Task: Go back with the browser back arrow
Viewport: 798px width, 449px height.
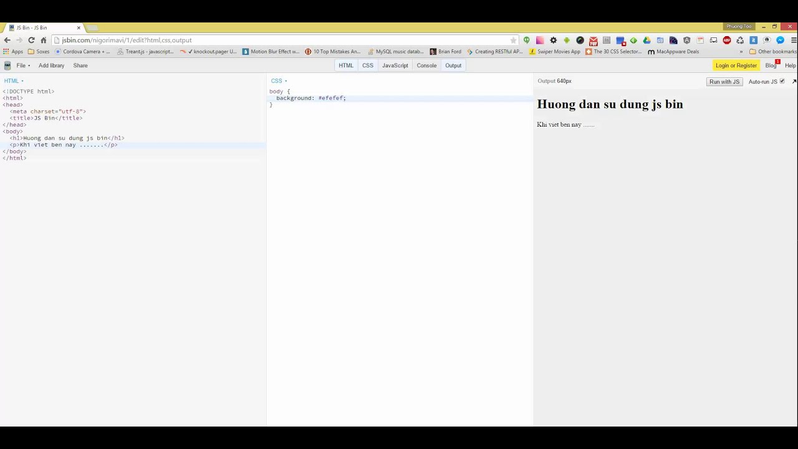Action: (7, 40)
